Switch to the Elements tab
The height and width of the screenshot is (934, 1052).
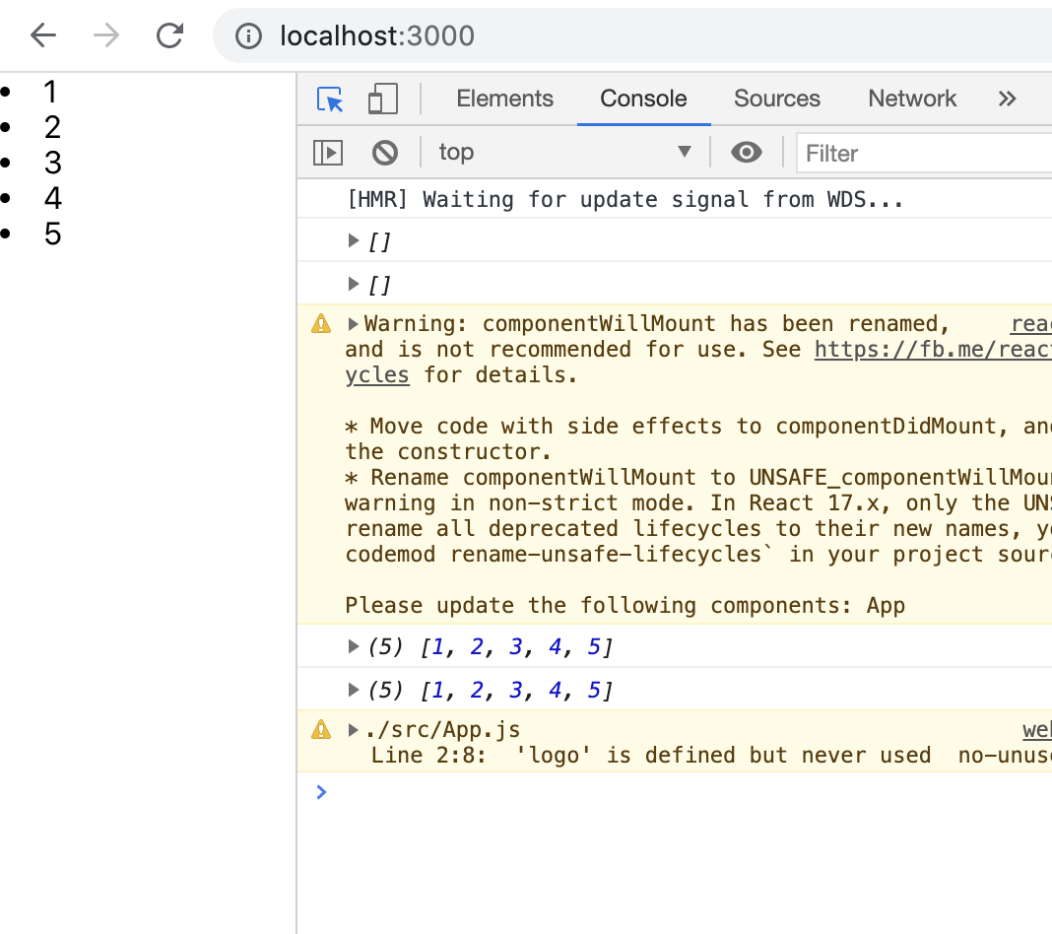(504, 99)
